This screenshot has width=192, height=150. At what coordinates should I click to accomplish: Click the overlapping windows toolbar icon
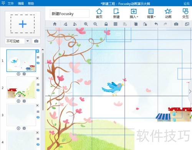187,24
